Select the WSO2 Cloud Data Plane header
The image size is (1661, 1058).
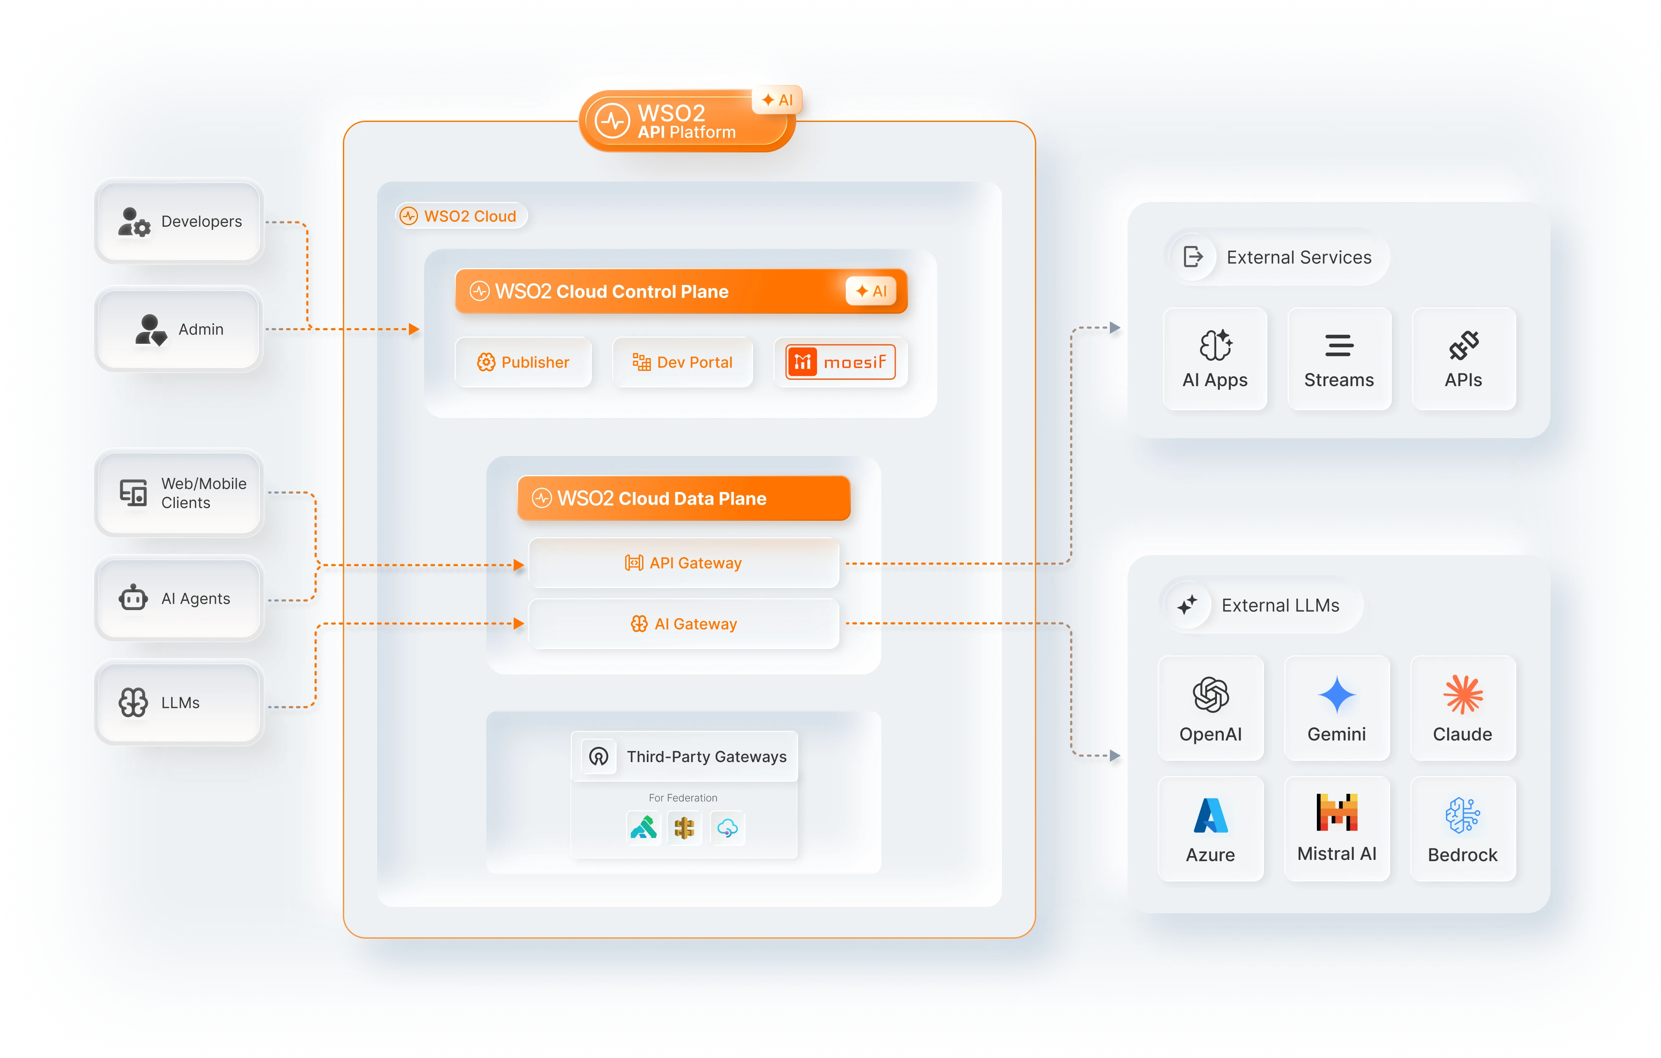coord(684,498)
